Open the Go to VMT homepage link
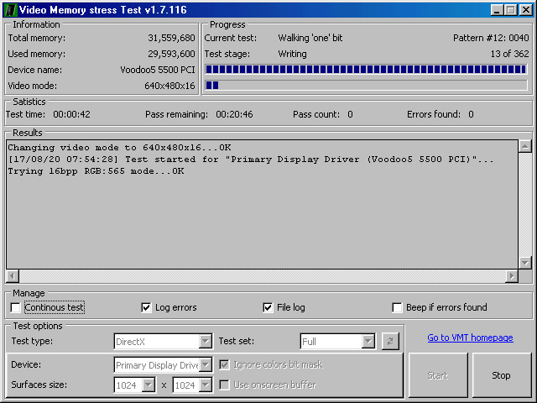The width and height of the screenshot is (537, 403). (470, 338)
